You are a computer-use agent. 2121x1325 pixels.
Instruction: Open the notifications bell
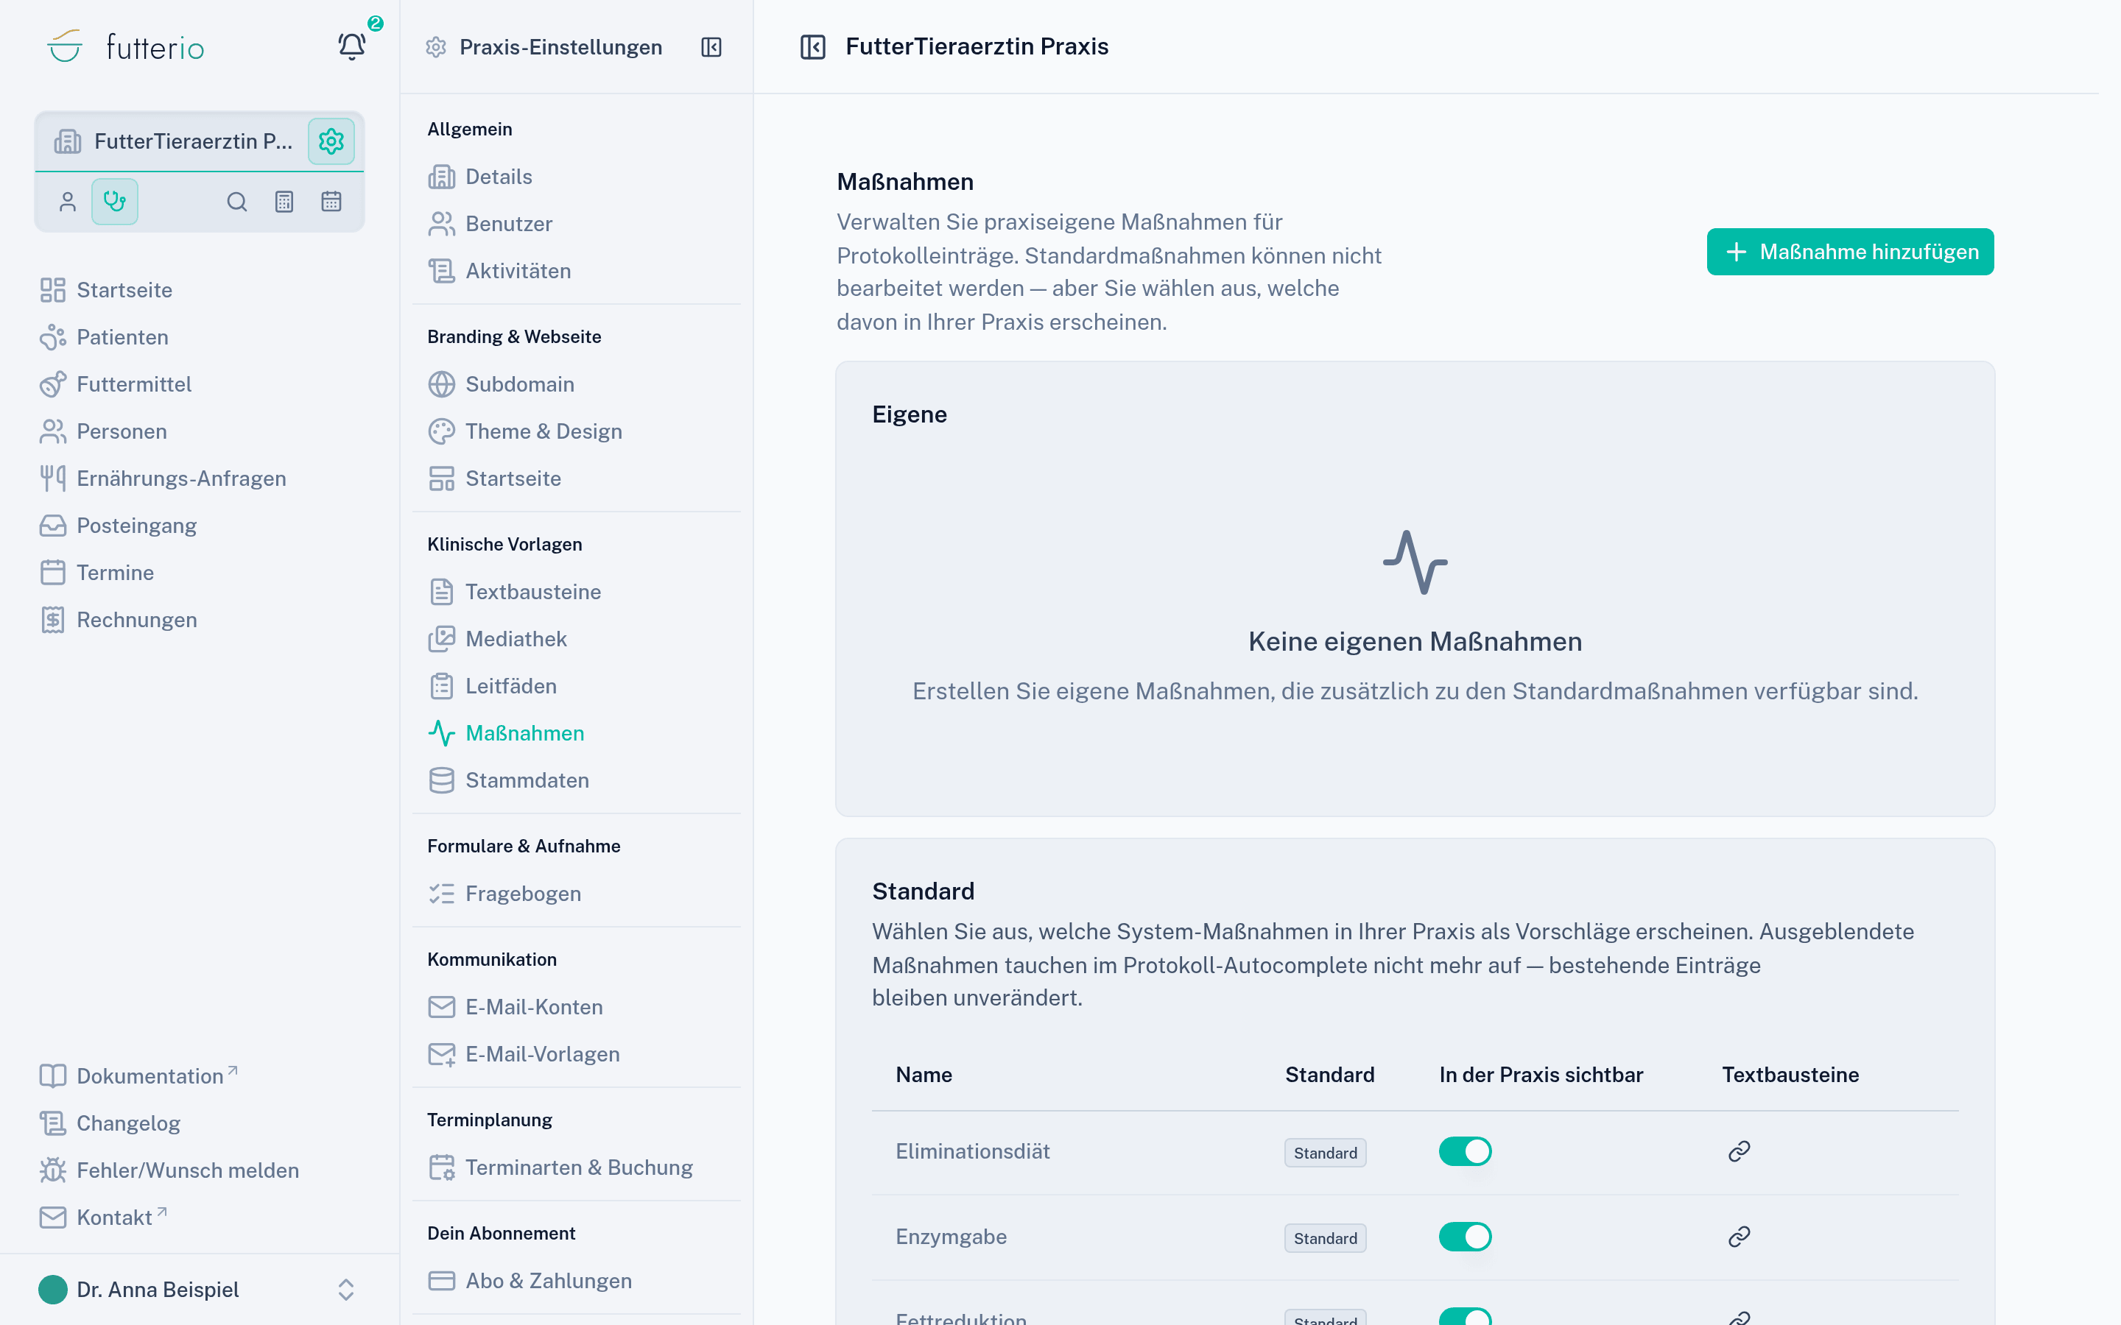352,46
